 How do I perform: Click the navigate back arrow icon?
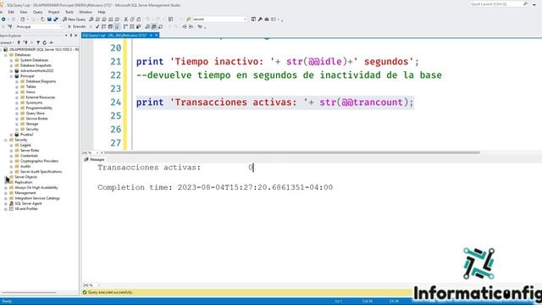(x=3, y=19)
